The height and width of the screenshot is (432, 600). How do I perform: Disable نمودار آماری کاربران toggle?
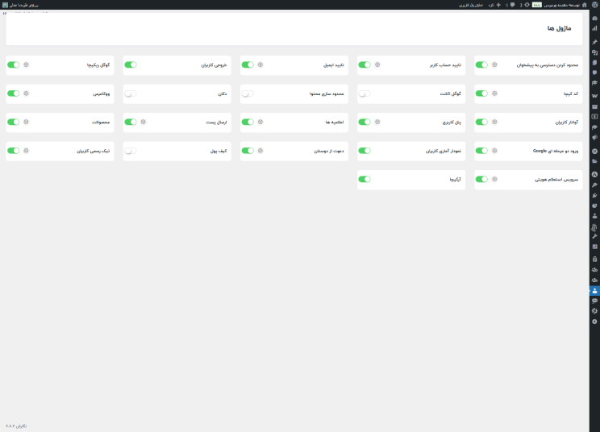(365, 151)
